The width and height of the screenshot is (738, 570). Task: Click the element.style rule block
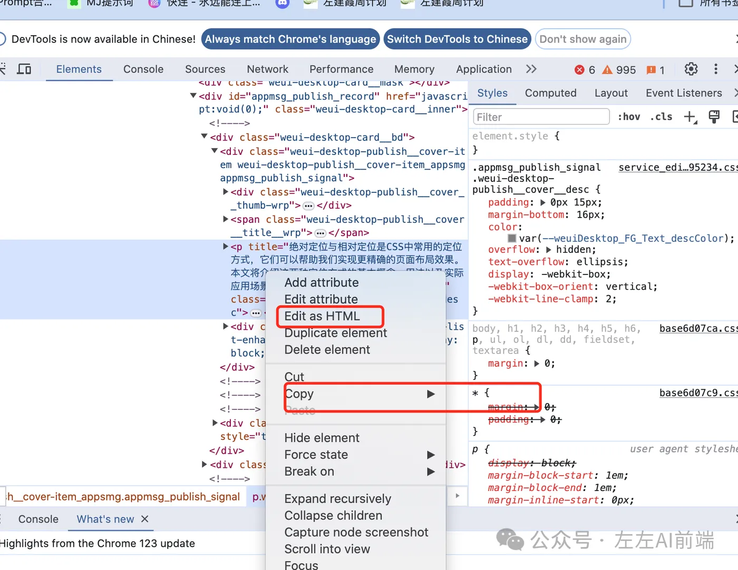coord(603,143)
